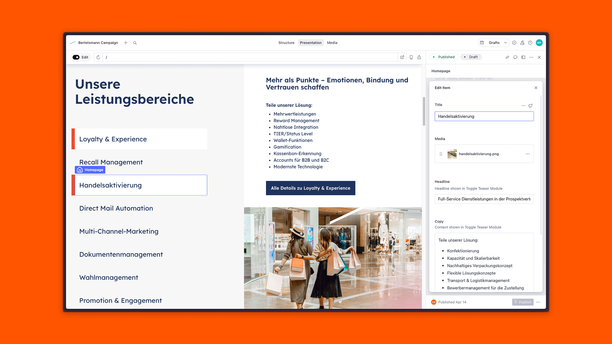Close the Edit Item dialog
Viewport: 612px width, 344px height.
click(x=536, y=88)
